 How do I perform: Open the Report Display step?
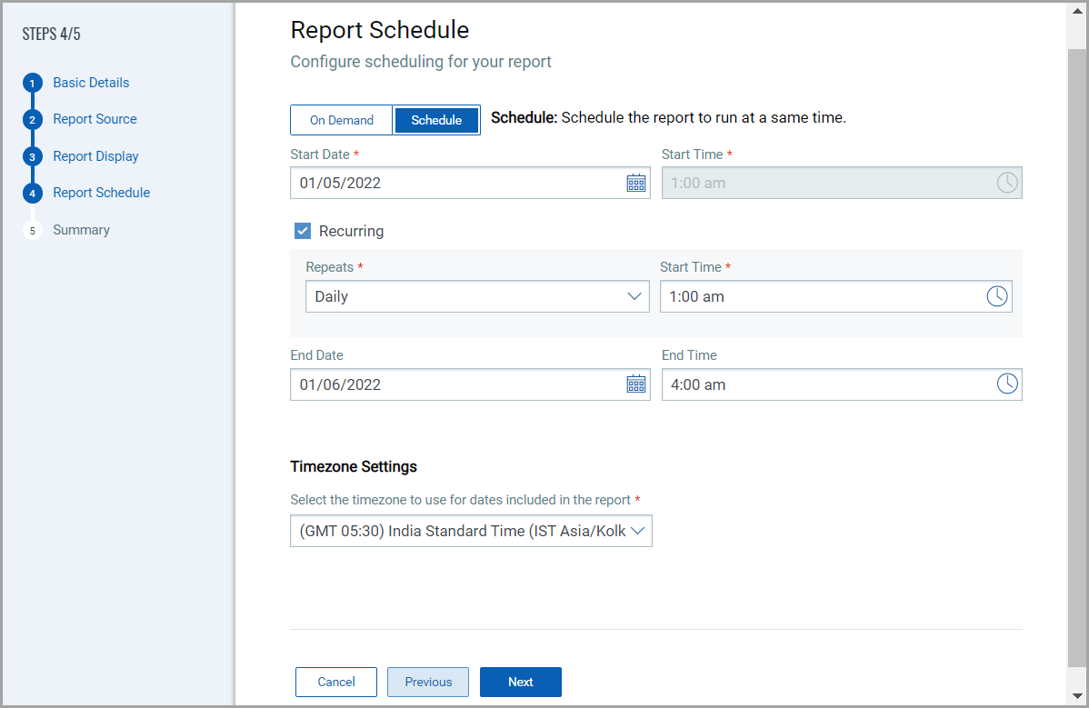coord(95,156)
